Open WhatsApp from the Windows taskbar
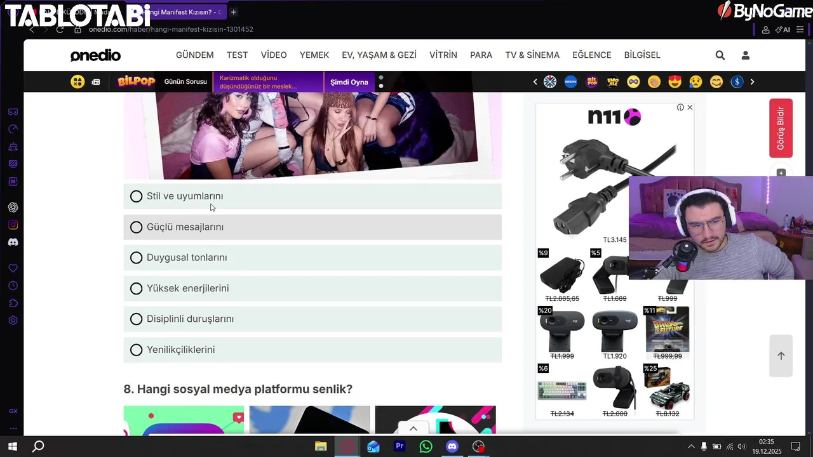Screen dimensions: 813x457 426,446
